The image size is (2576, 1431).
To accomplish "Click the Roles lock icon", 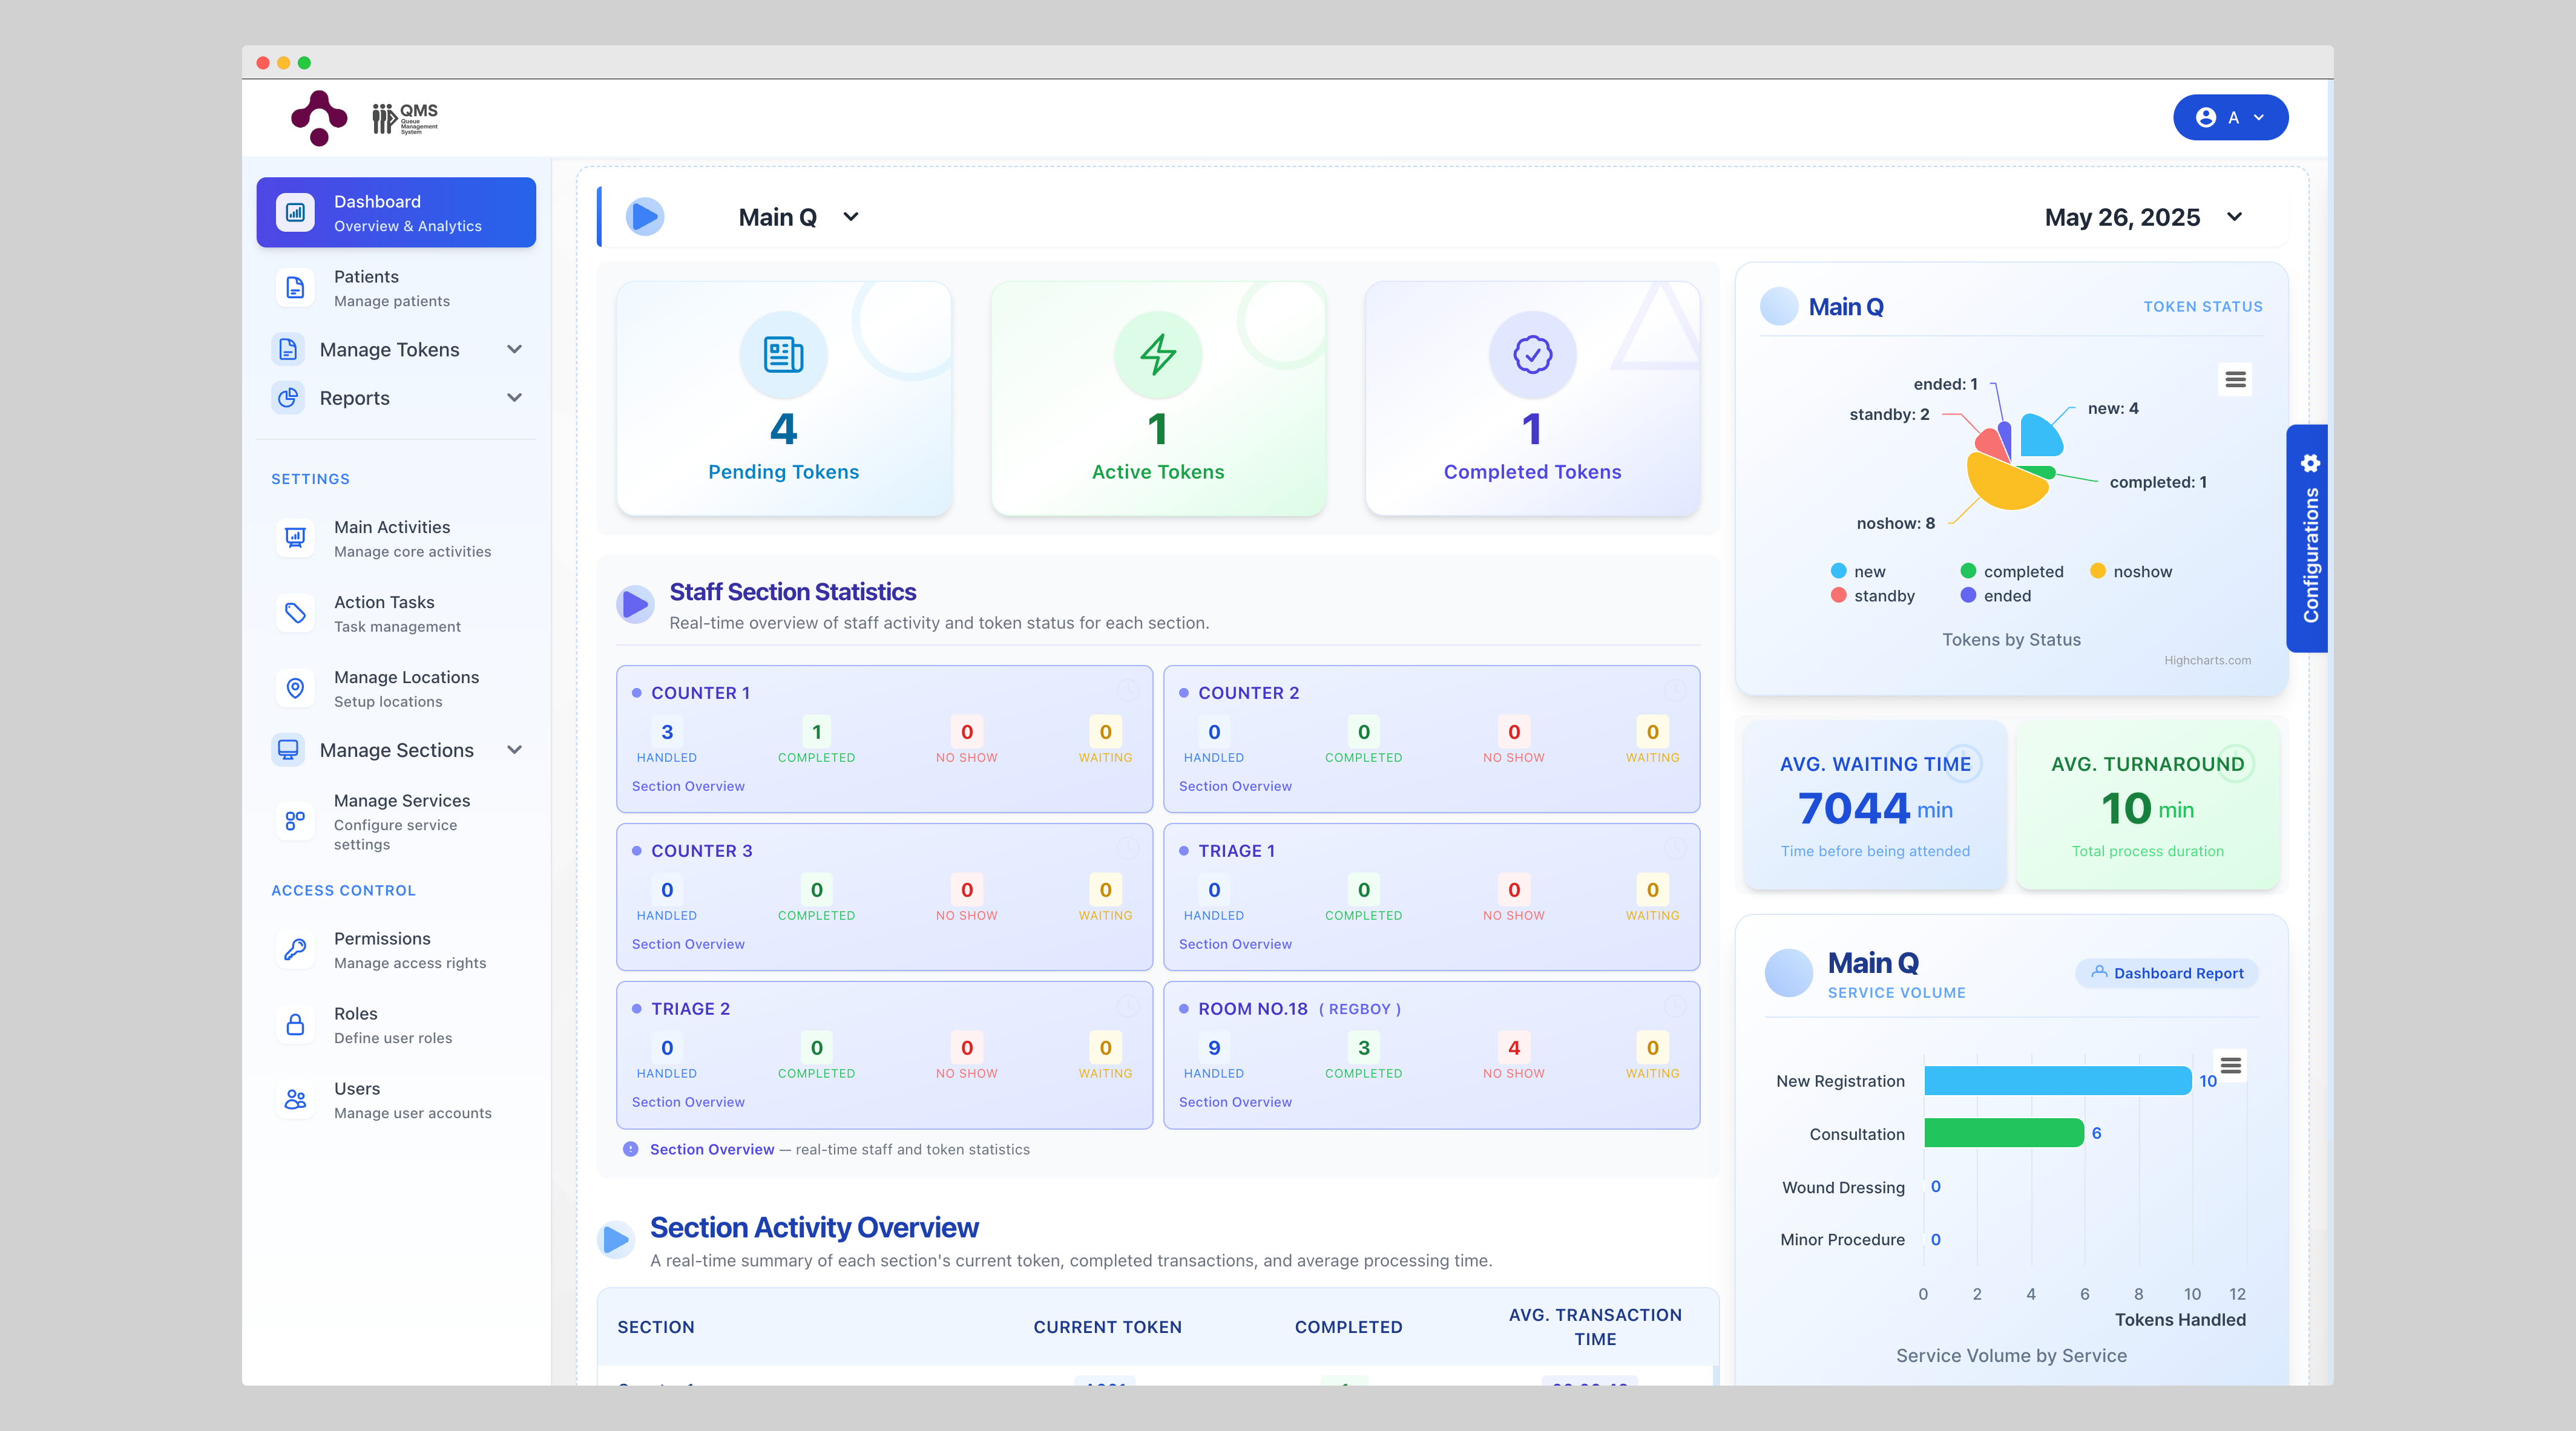I will pyautogui.click(x=295, y=1024).
